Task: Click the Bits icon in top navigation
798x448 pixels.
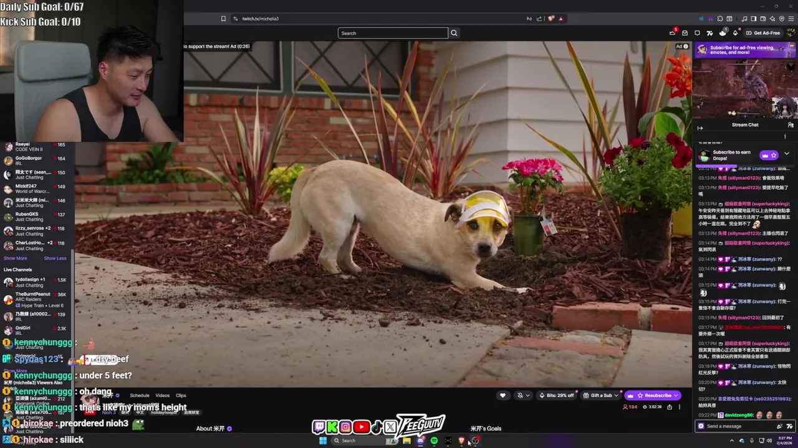Action: click(735, 33)
